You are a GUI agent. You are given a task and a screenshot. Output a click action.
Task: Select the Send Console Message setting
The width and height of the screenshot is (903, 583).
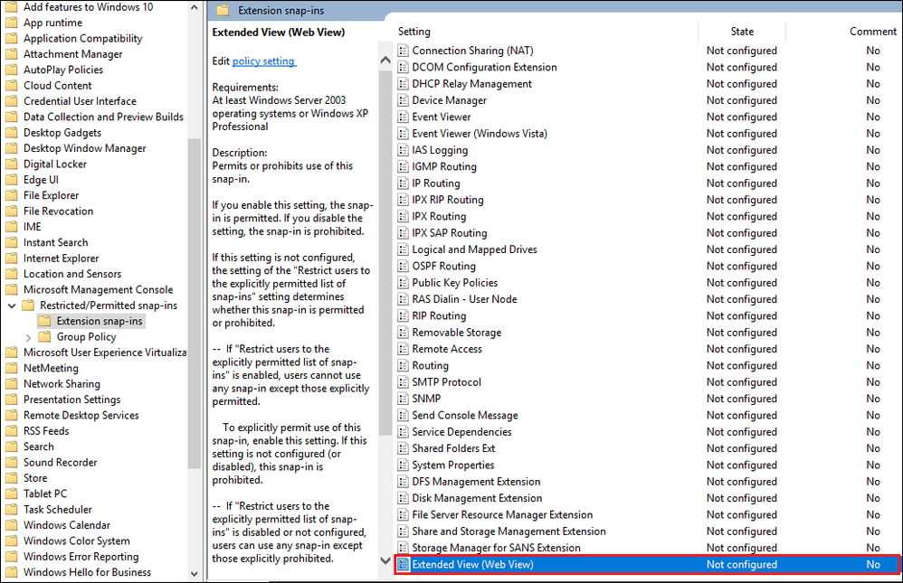pyautogui.click(x=465, y=416)
